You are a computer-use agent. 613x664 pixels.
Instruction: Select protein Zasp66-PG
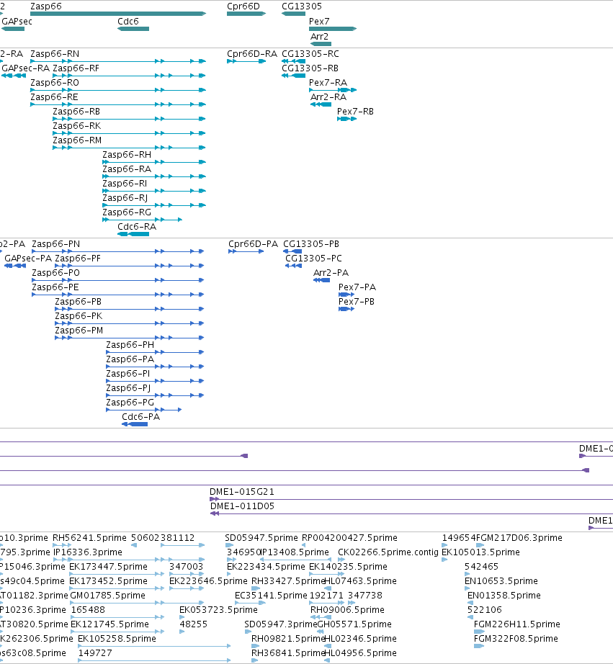coord(130,403)
